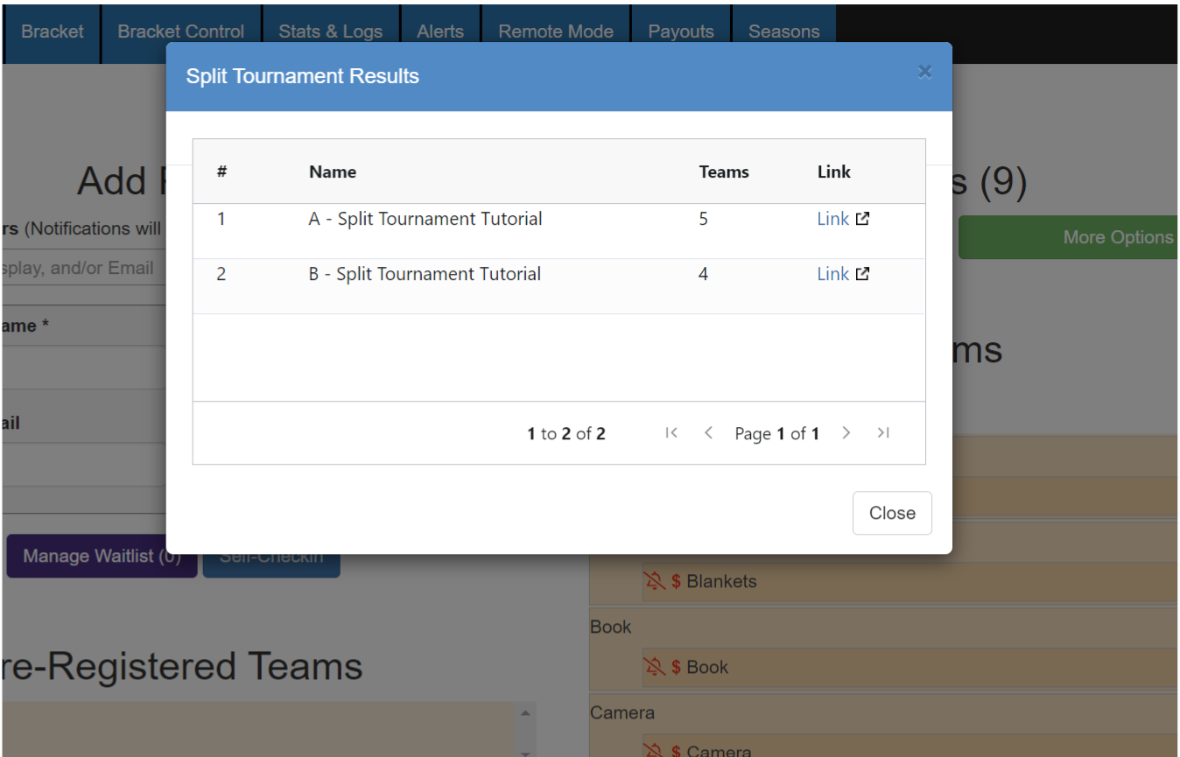Click the Link for A - Split Tournament Tutorial

832,219
